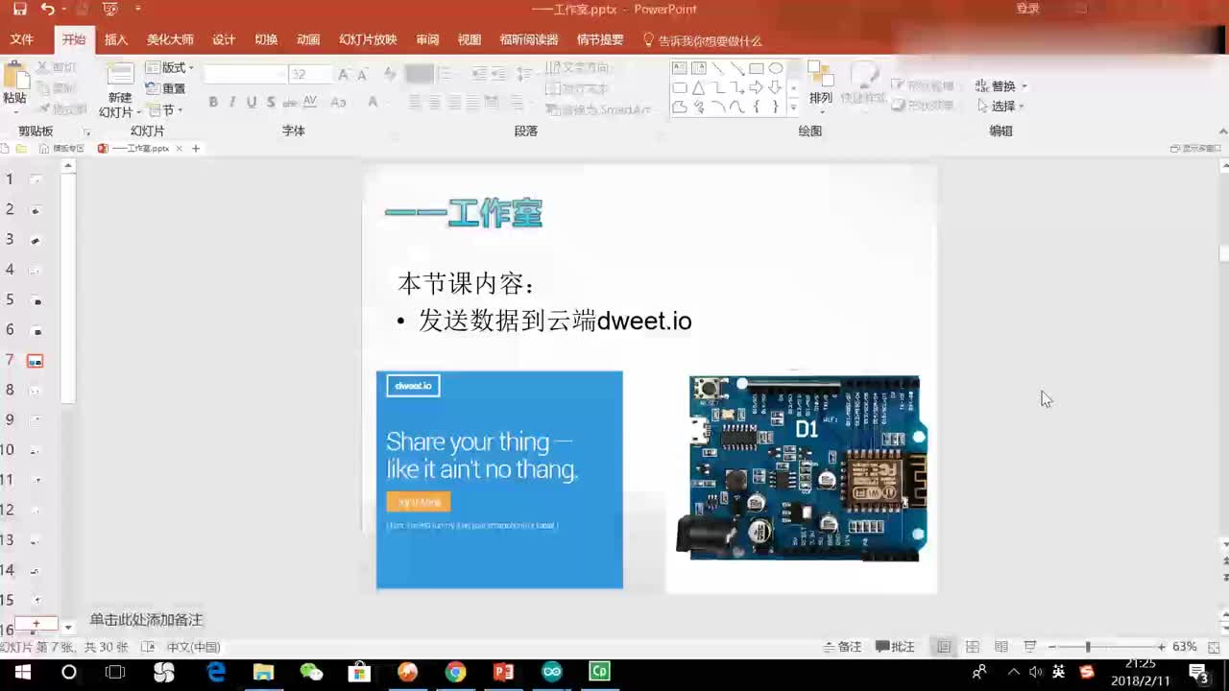1229x691 pixels.
Task: Open Arduino IDE from the taskbar
Action: (552, 672)
